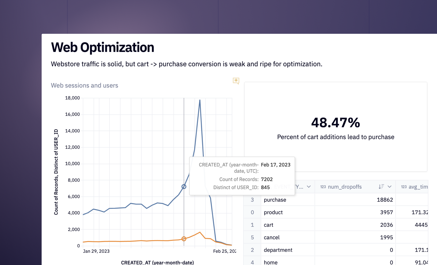Click the 4445 avg time value
437x265 pixels.
(421, 225)
